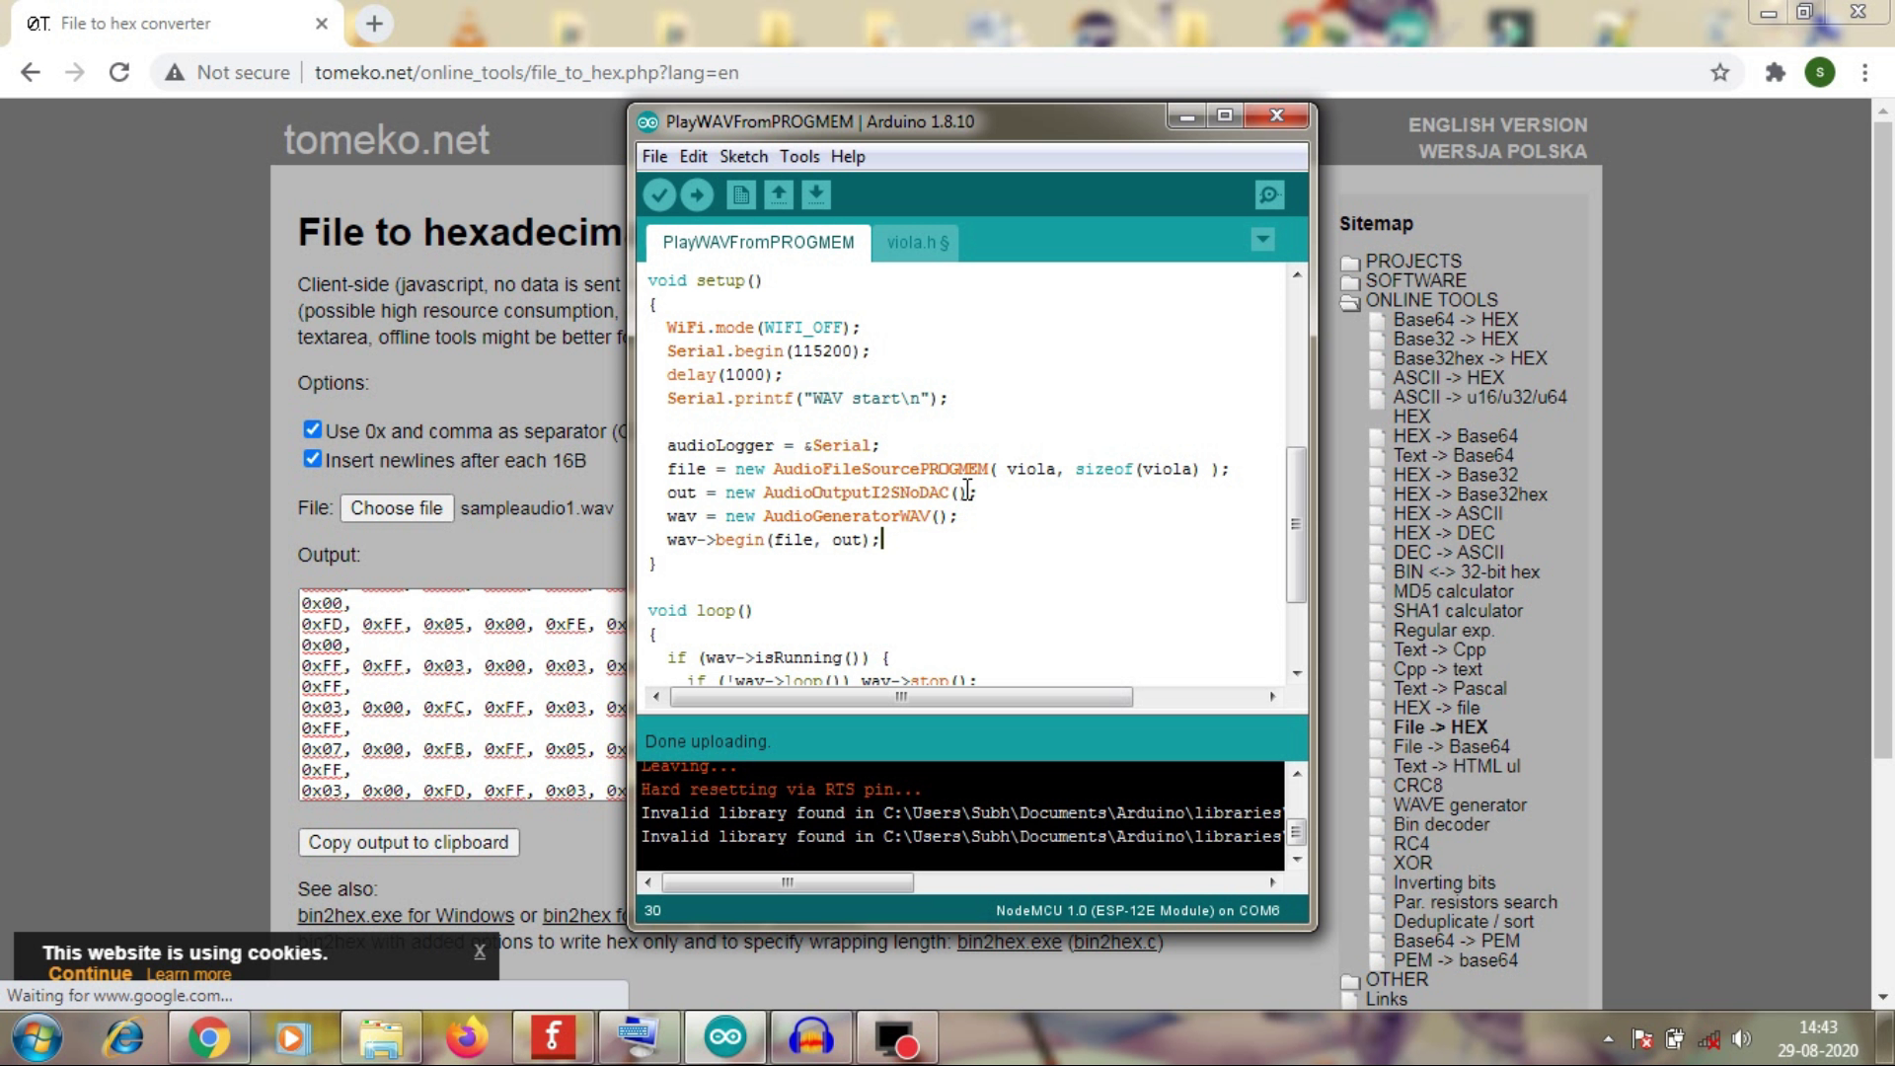Screen dimensions: 1895x1066
Task: Open CRC8 tool in sitemap
Action: pyautogui.click(x=1417, y=786)
